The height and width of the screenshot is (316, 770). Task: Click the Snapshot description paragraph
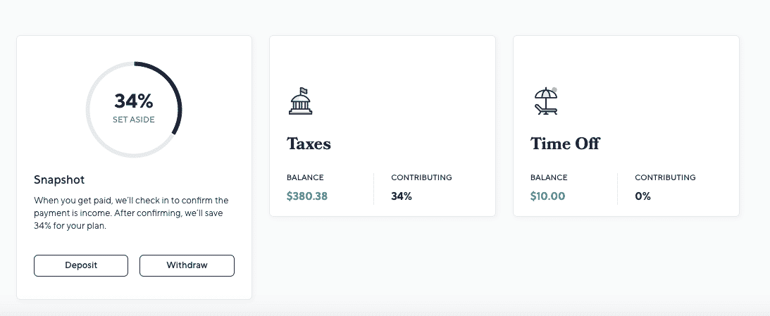pyautogui.click(x=132, y=213)
